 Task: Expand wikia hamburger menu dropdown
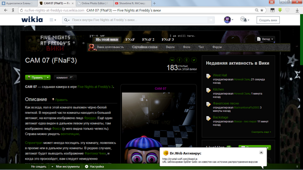[x=53, y=20]
